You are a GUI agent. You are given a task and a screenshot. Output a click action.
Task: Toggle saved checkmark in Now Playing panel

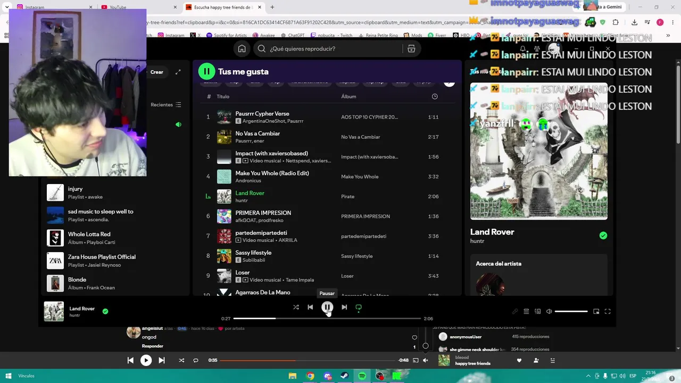point(603,236)
